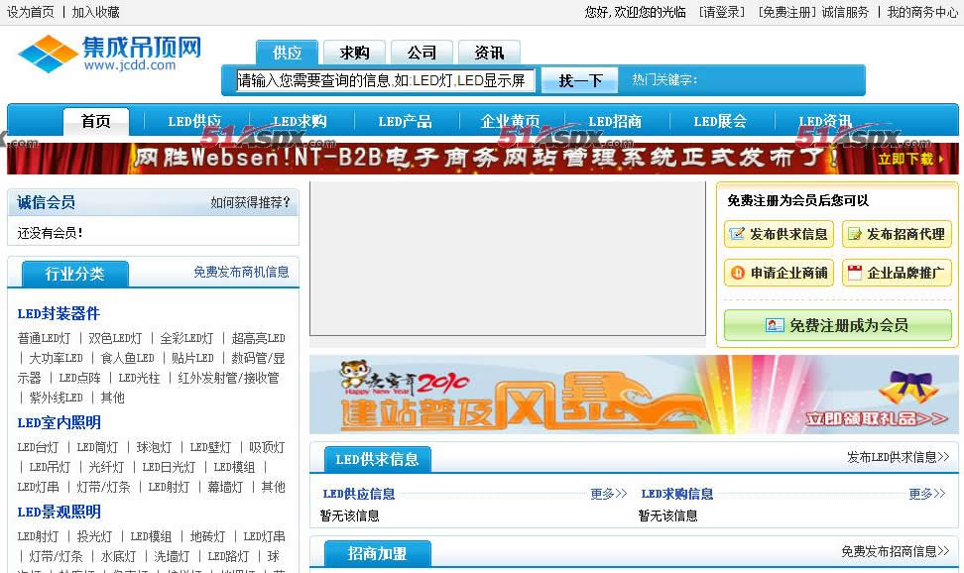Open 幕墙灯 category link
Image resolution: width=964 pixels, height=573 pixels.
coord(225,487)
